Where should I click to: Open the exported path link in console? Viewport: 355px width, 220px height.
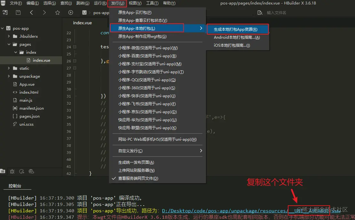224,211
